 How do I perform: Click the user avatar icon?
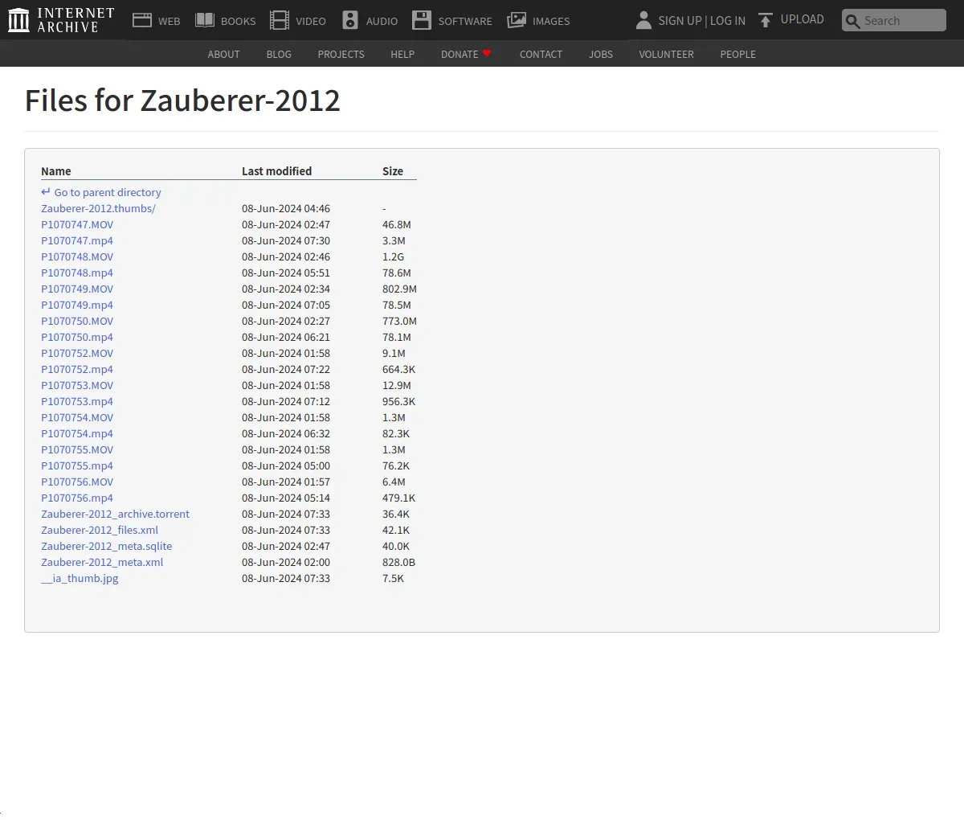click(x=643, y=20)
